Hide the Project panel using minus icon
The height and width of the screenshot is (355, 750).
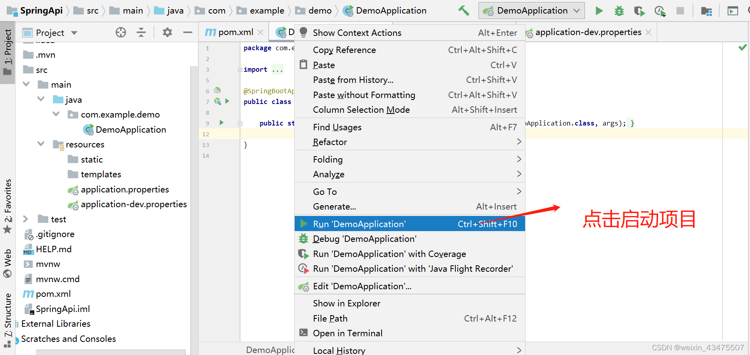[187, 32]
